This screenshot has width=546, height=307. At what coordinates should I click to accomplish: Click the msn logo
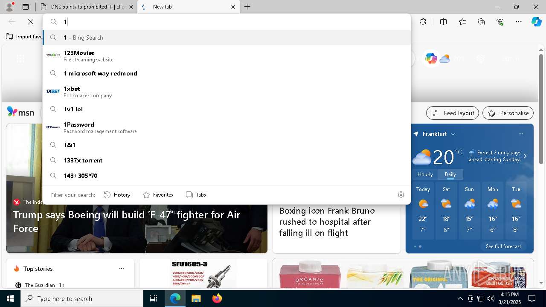(20, 113)
